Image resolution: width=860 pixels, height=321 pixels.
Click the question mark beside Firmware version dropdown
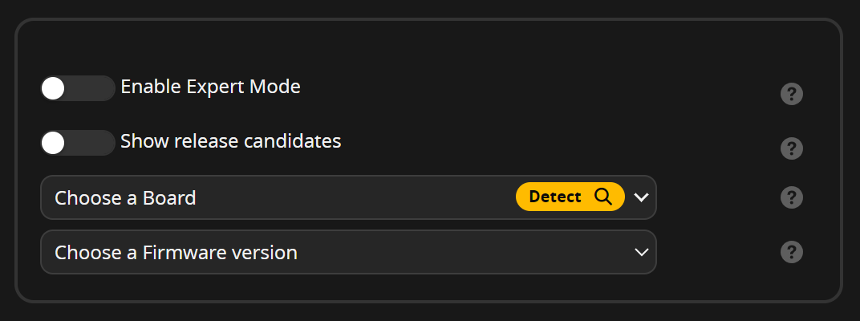792,252
